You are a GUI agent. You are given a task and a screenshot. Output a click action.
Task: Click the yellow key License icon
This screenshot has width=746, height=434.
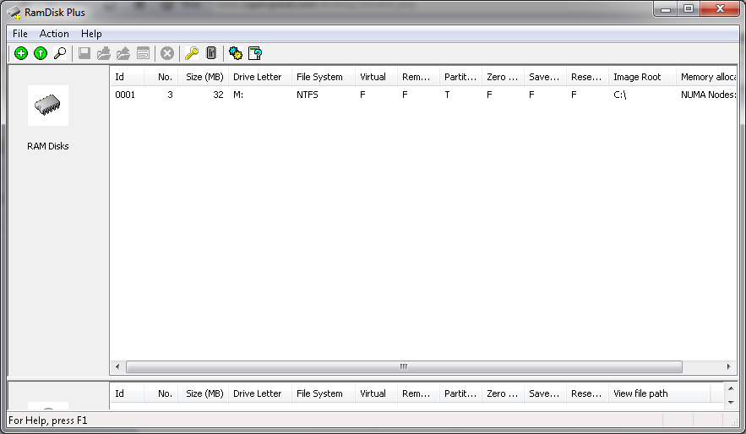click(192, 53)
